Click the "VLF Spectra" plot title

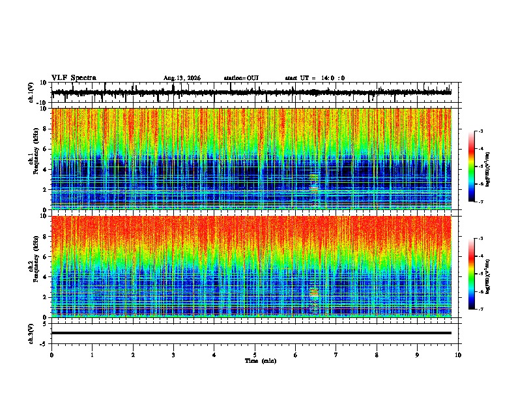(x=74, y=78)
